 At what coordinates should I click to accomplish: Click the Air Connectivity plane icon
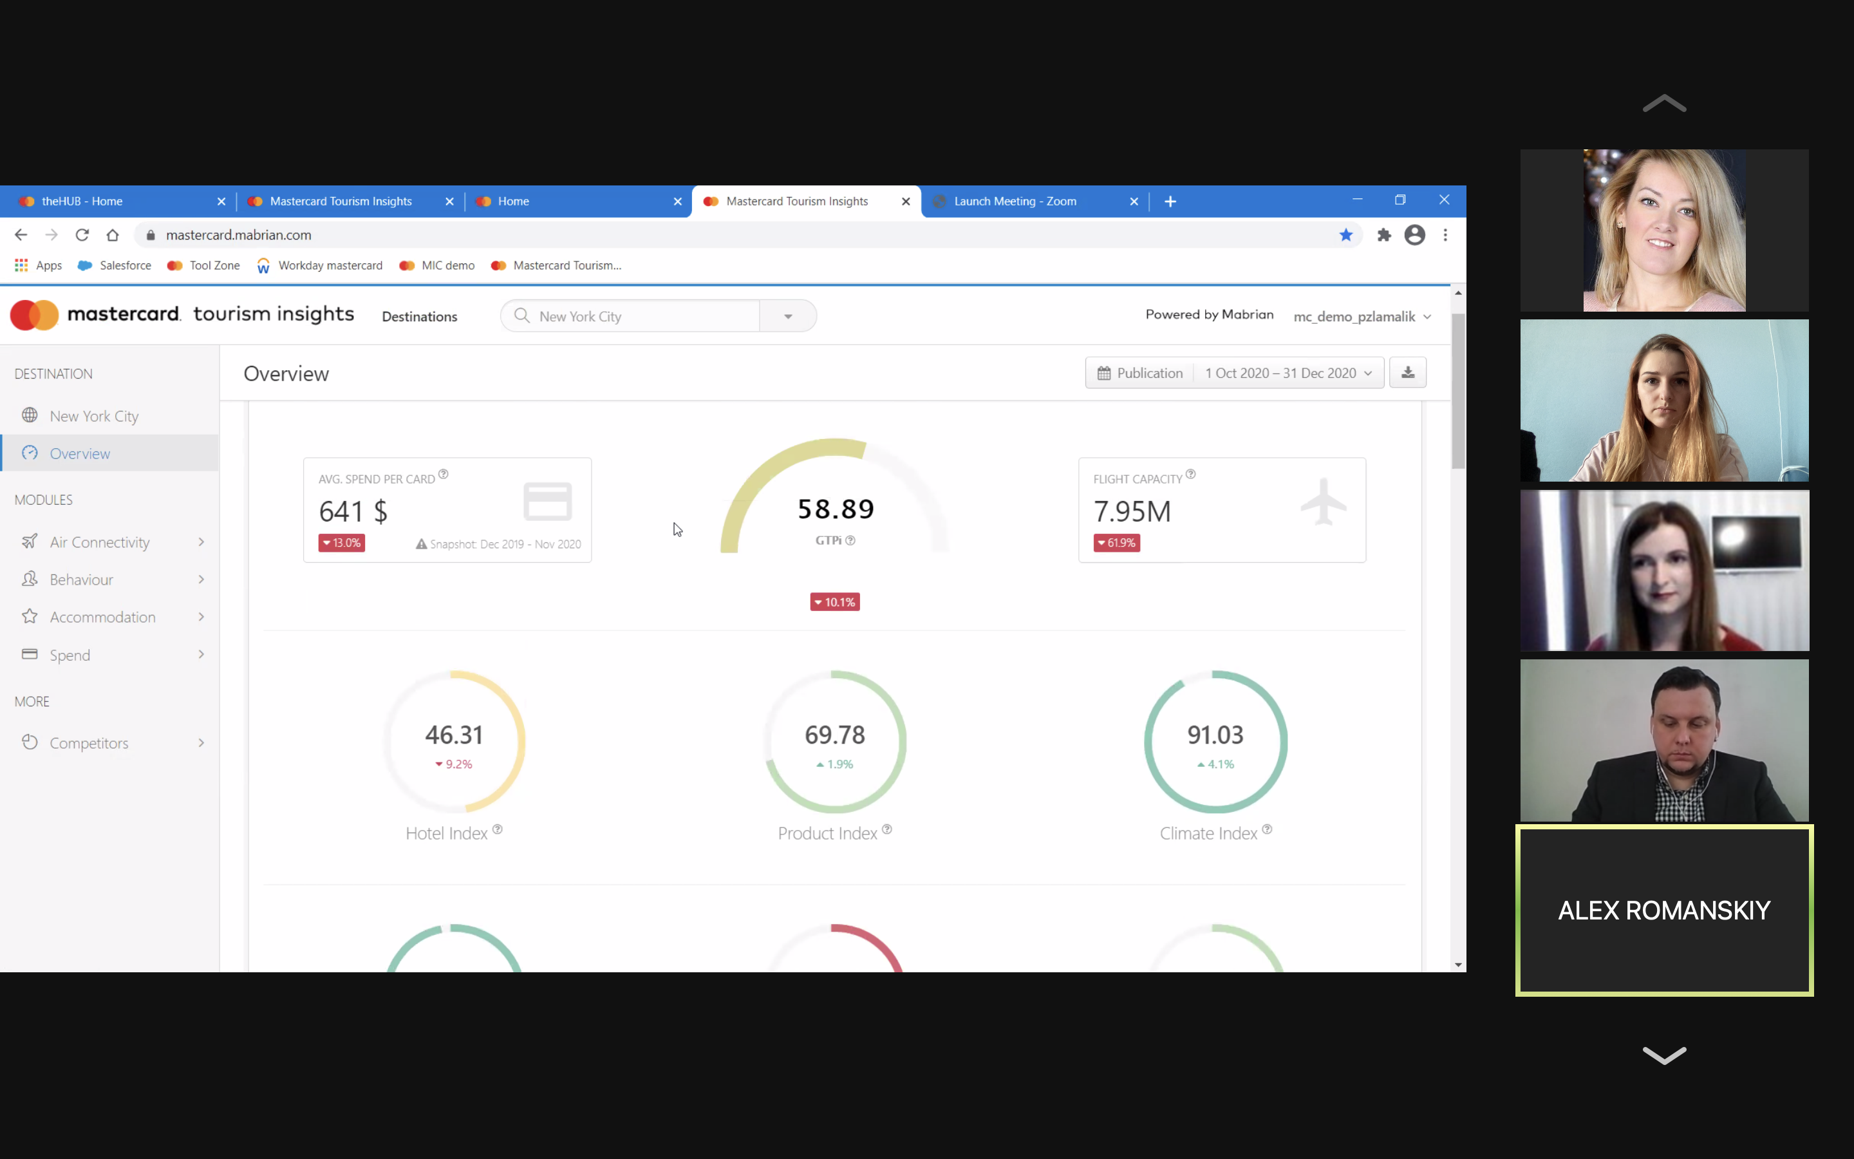pyautogui.click(x=30, y=541)
